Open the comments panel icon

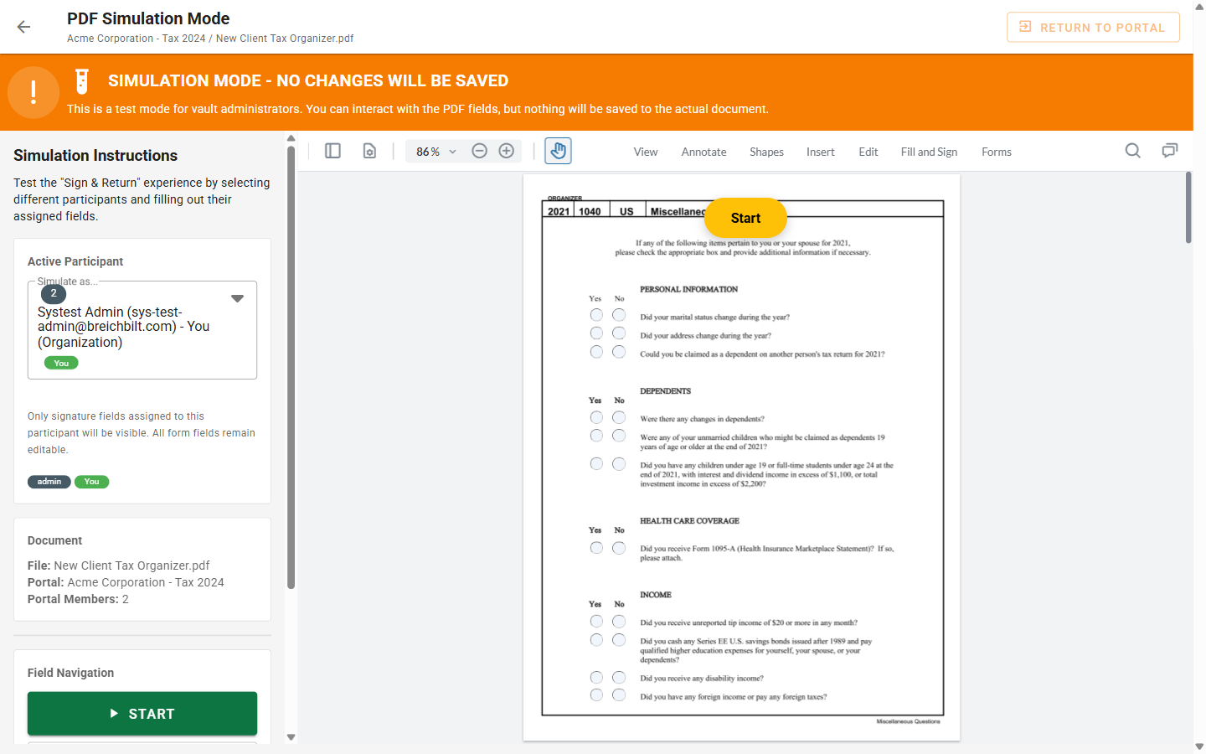point(1170,151)
